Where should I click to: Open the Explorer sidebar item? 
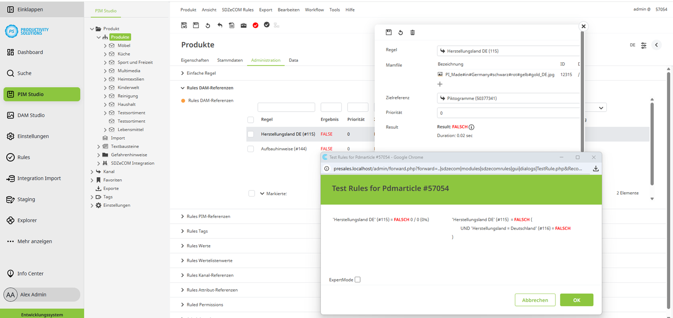coord(27,220)
